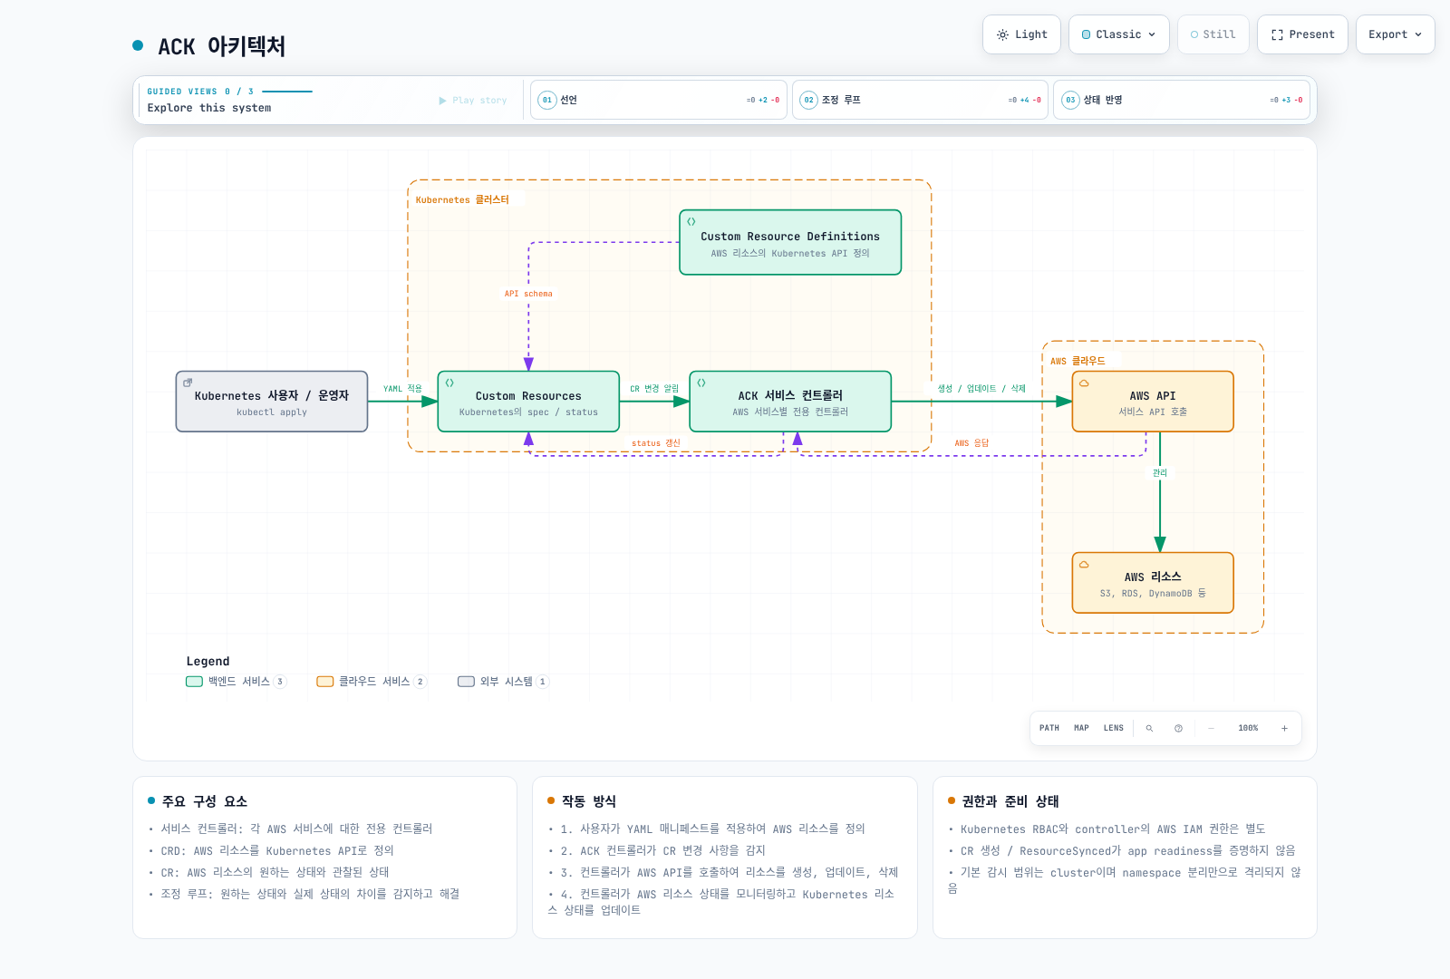Switch theme with the Light button
The image size is (1450, 979).
[1021, 34]
